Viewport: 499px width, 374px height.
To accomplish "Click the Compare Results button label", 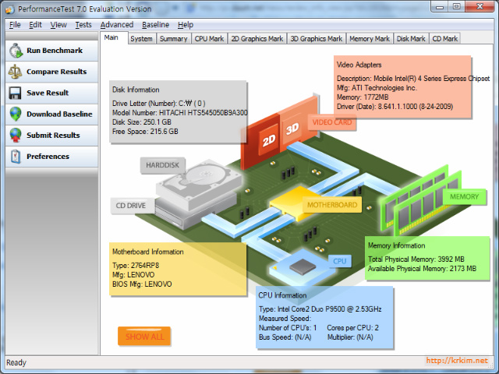I will point(57,72).
